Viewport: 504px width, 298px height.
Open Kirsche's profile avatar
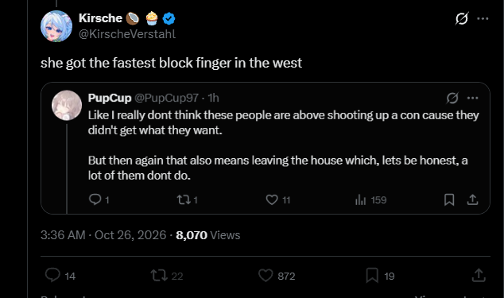[x=56, y=26]
